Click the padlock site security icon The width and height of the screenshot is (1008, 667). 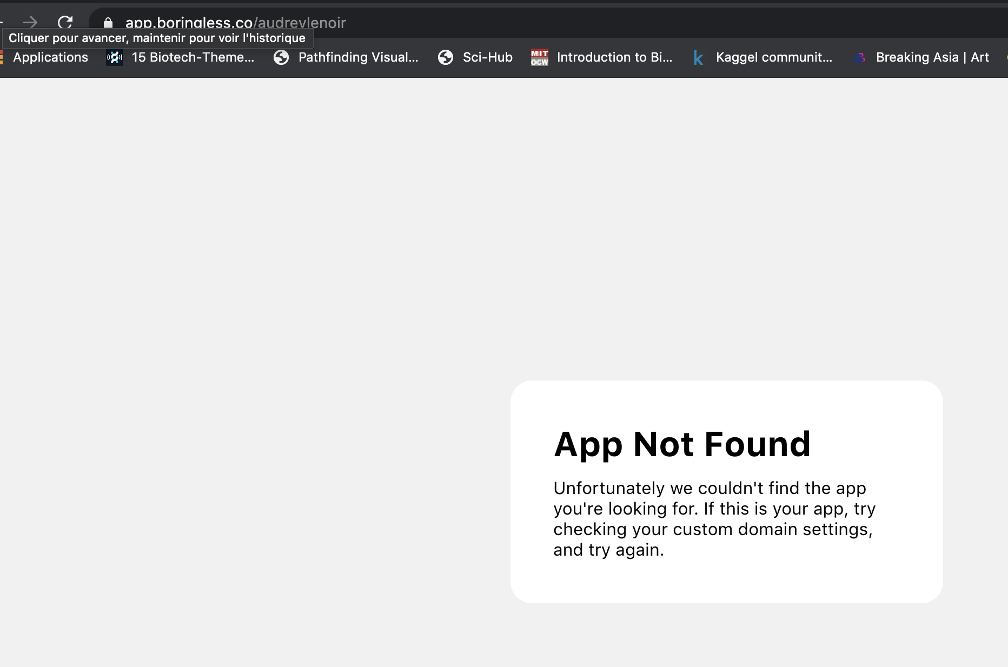[x=108, y=23]
